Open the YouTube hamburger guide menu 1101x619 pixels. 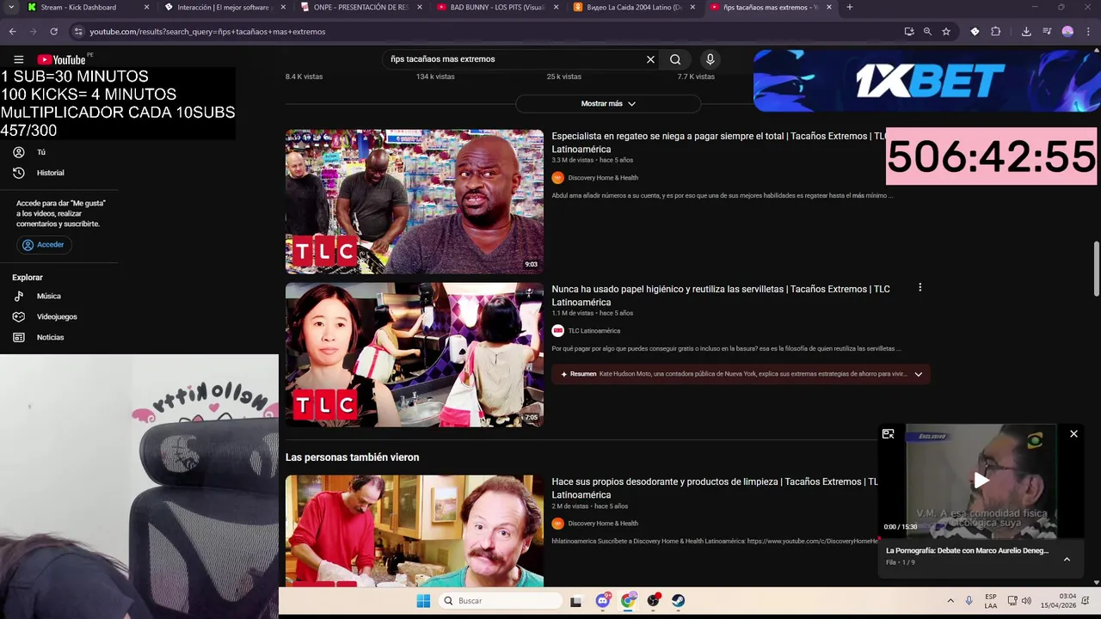[18, 59]
